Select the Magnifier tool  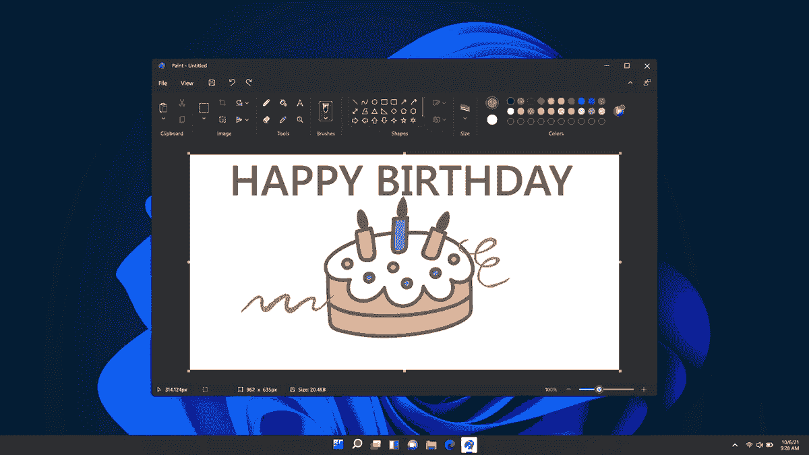(x=300, y=120)
